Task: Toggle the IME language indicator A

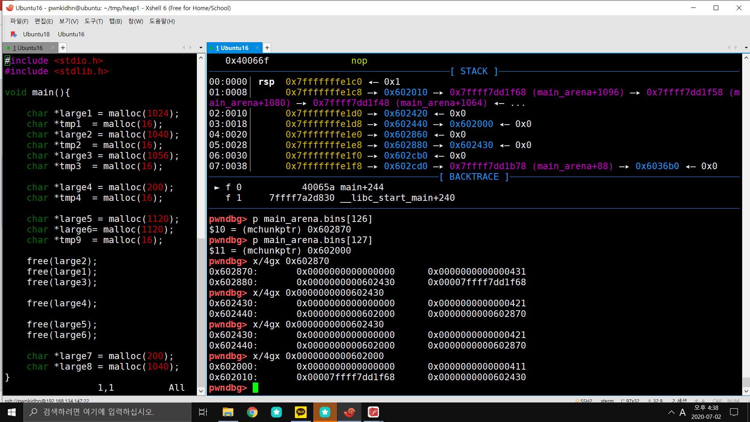Action: (682, 412)
